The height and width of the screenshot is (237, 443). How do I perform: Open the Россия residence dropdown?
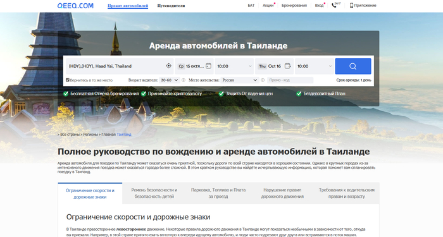click(240, 80)
